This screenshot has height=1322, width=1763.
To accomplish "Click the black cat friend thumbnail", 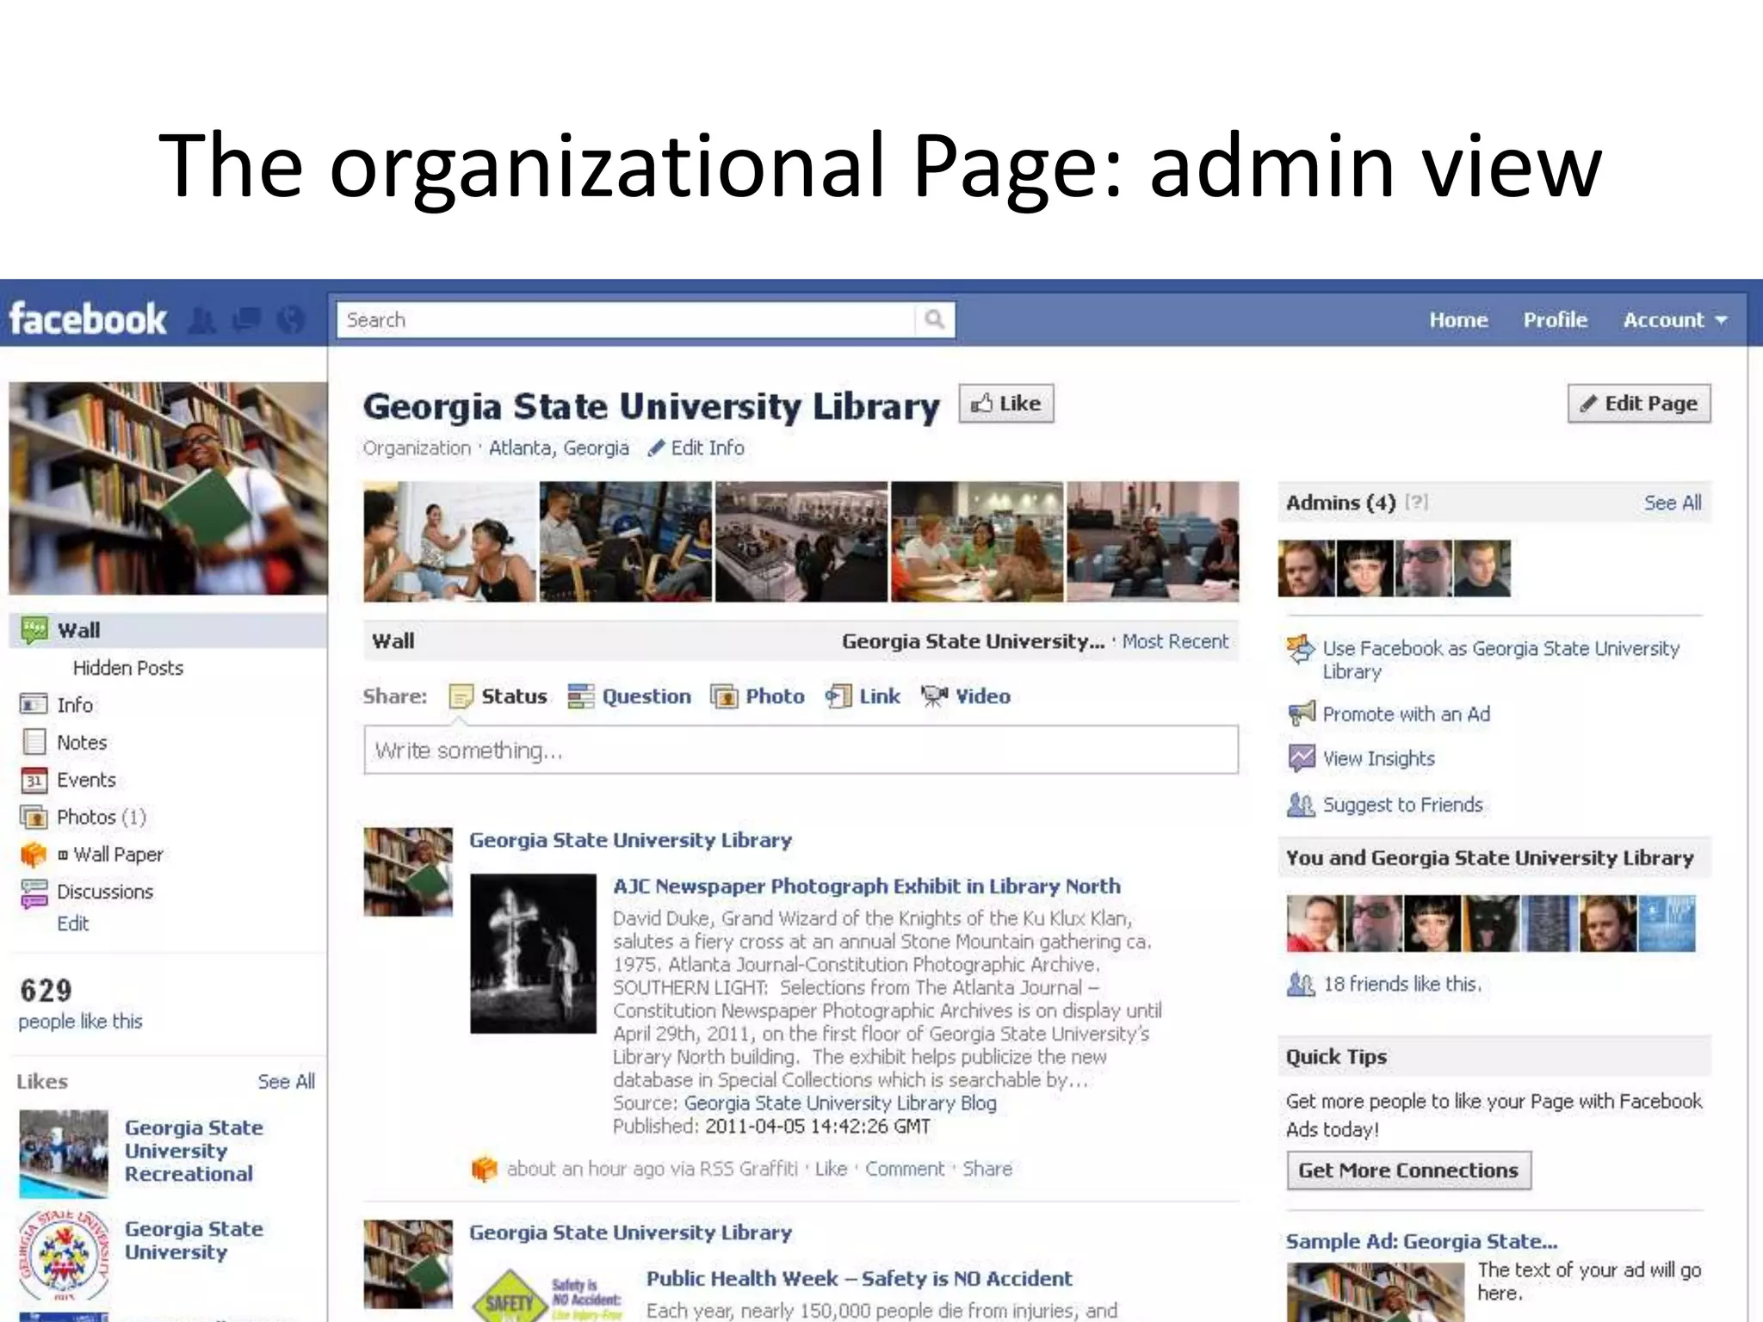I will coord(1491,924).
